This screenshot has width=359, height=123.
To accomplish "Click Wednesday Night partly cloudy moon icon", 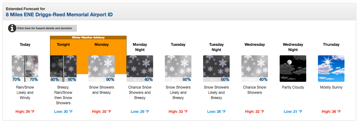I will click(293, 69).
